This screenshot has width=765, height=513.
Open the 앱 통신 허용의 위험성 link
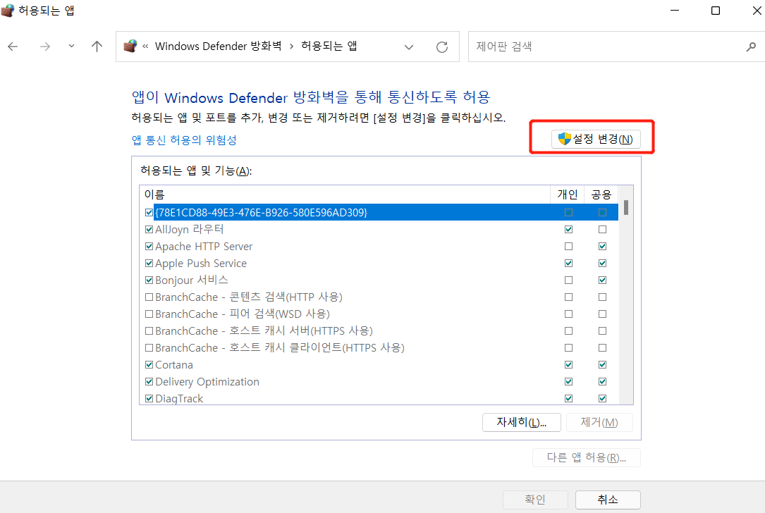click(184, 140)
